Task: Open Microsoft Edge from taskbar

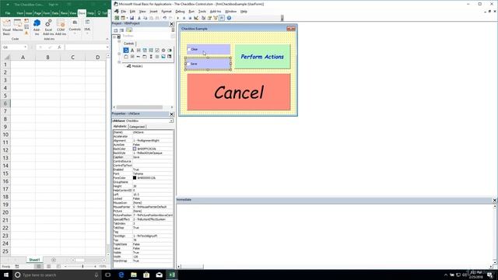Action: pyautogui.click(x=121, y=275)
